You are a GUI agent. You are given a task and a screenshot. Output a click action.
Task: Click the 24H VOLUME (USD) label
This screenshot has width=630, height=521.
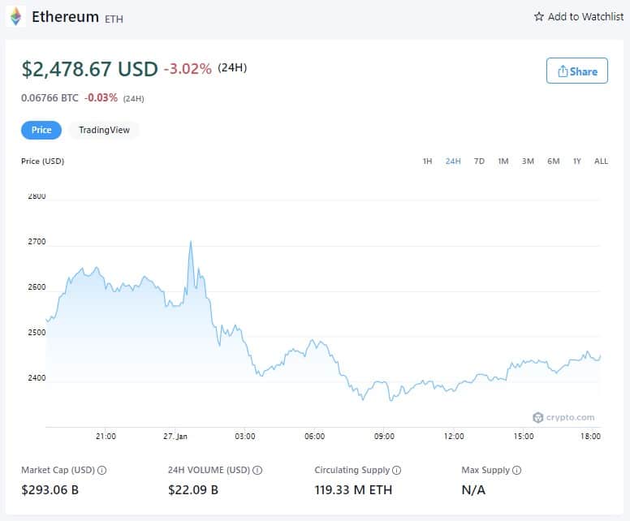(x=209, y=470)
